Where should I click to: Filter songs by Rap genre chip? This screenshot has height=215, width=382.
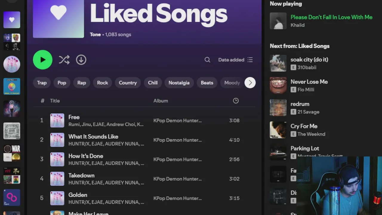81,83
